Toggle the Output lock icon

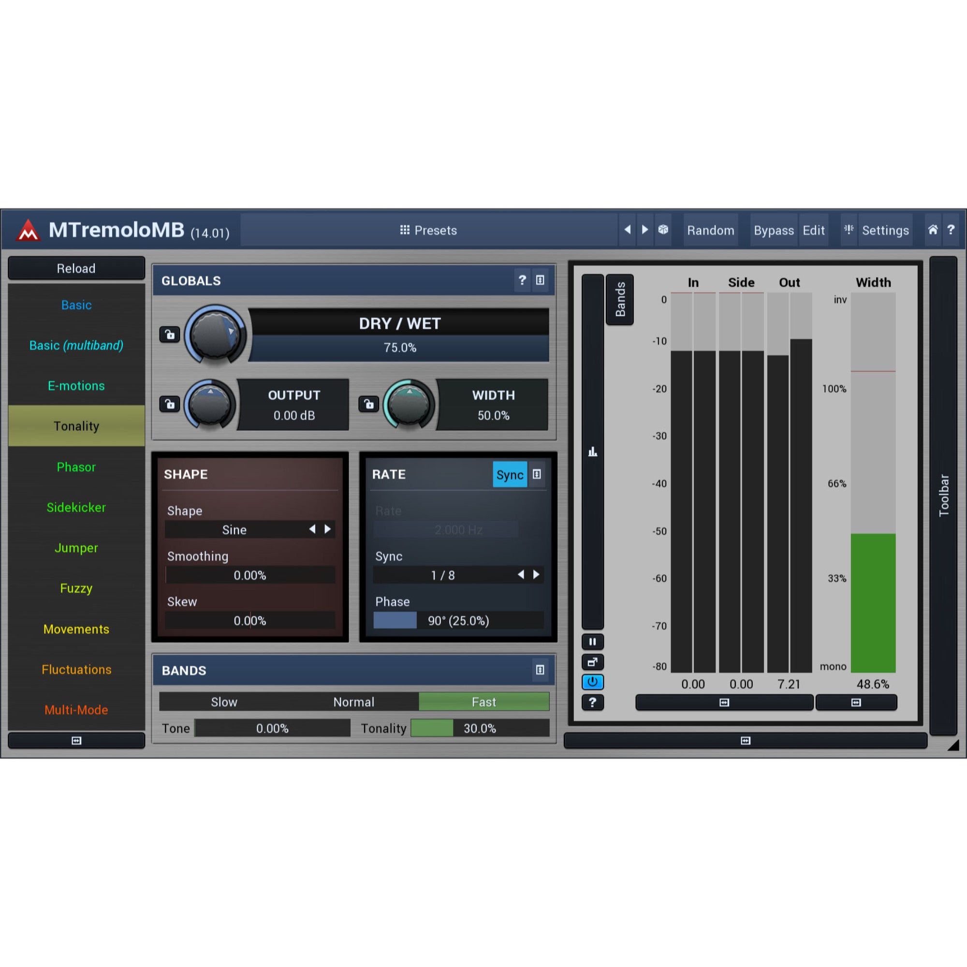click(170, 404)
